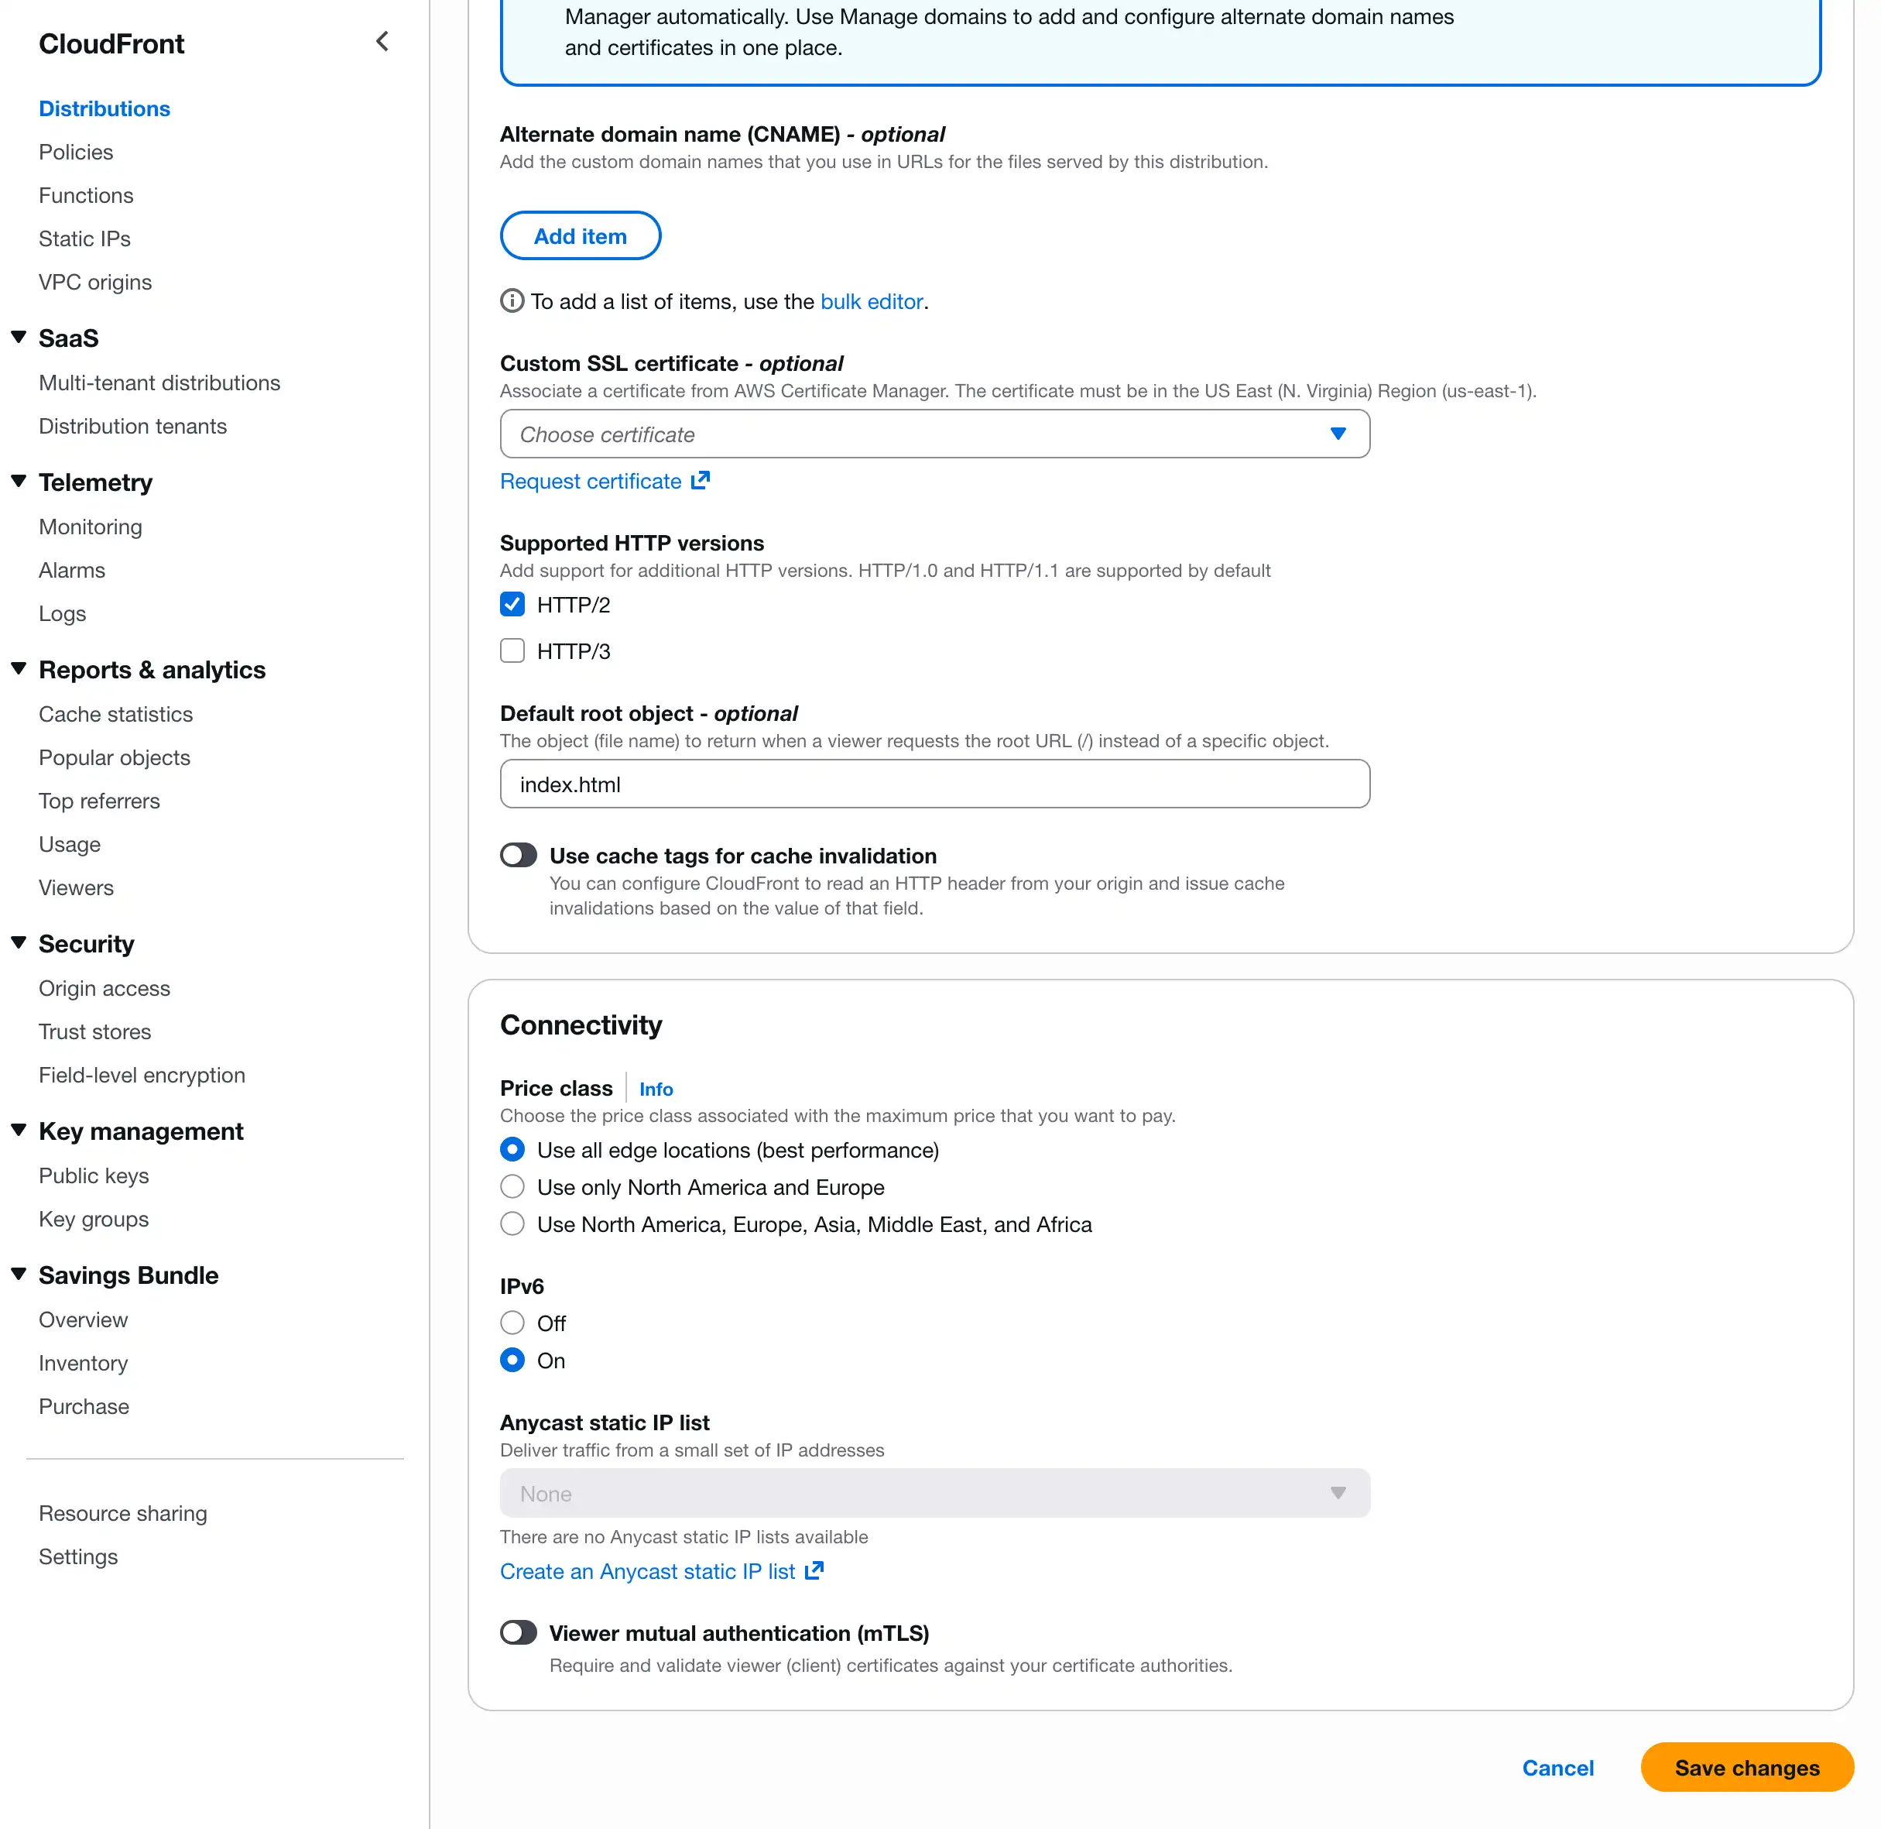Collapse the SaaS section triangle
1881x1829 pixels.
click(19, 337)
